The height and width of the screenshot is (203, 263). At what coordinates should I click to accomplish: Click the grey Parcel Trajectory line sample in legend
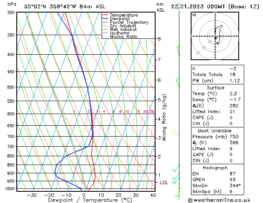pos(105,22)
